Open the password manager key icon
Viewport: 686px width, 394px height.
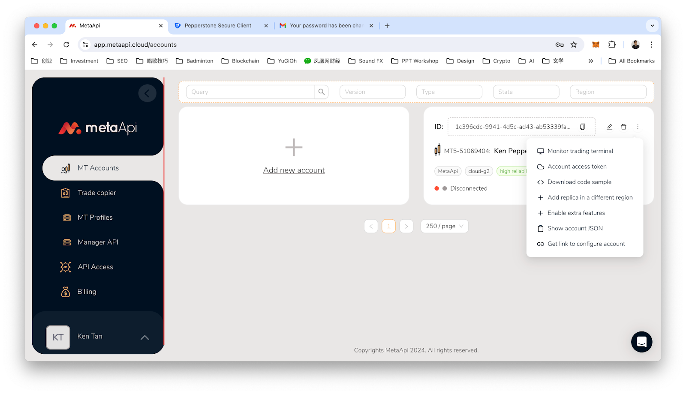click(x=560, y=45)
